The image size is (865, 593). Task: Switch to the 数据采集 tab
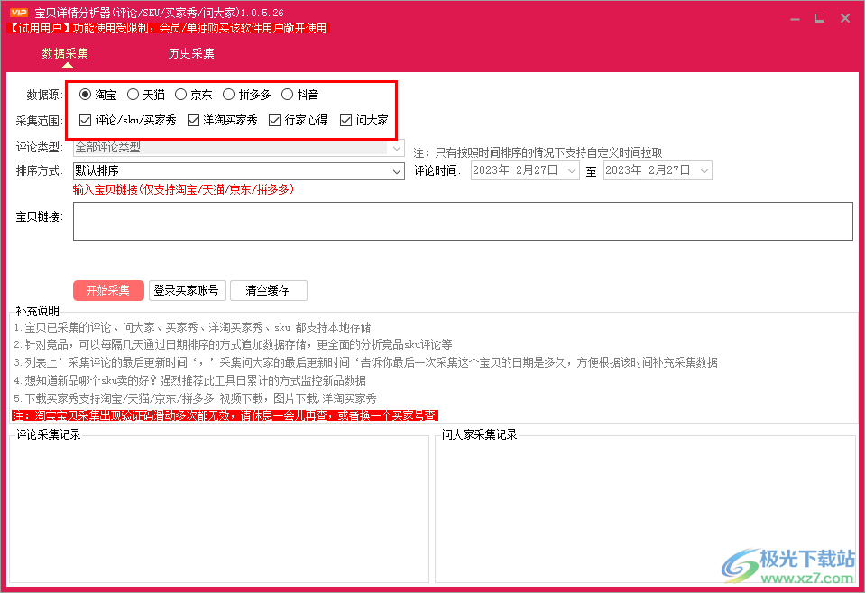pos(64,53)
